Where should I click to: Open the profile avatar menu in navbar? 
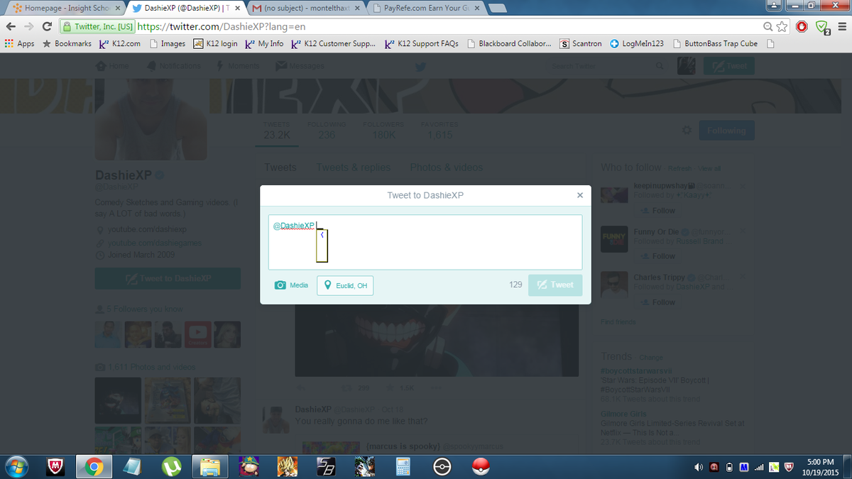click(x=686, y=66)
